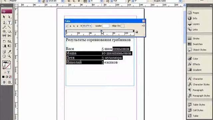This screenshot has height=120, width=213.
Task: Switch to Preview view mode
Action: 9,82
